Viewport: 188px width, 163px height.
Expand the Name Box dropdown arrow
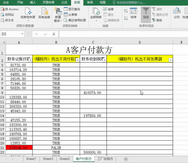(22, 34)
